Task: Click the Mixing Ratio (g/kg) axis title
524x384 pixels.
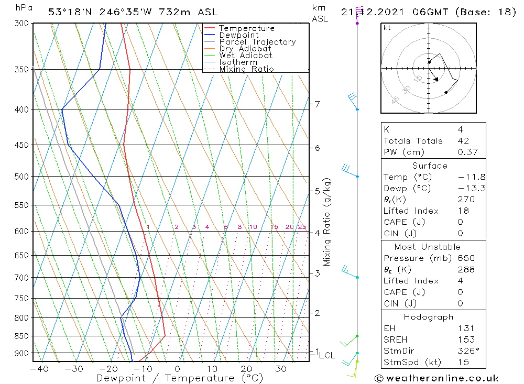Action: (327, 222)
